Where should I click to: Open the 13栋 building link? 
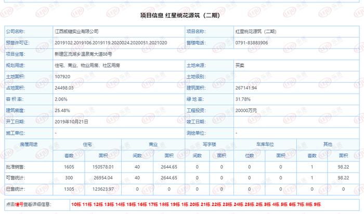click(109, 205)
